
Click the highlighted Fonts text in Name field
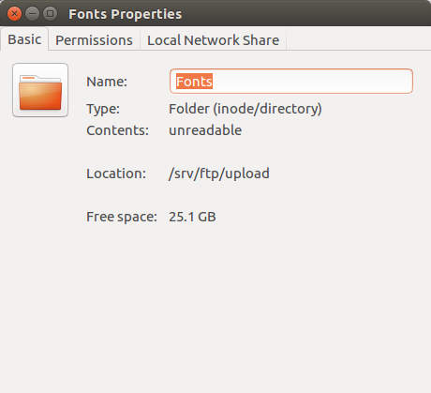pyautogui.click(x=194, y=82)
